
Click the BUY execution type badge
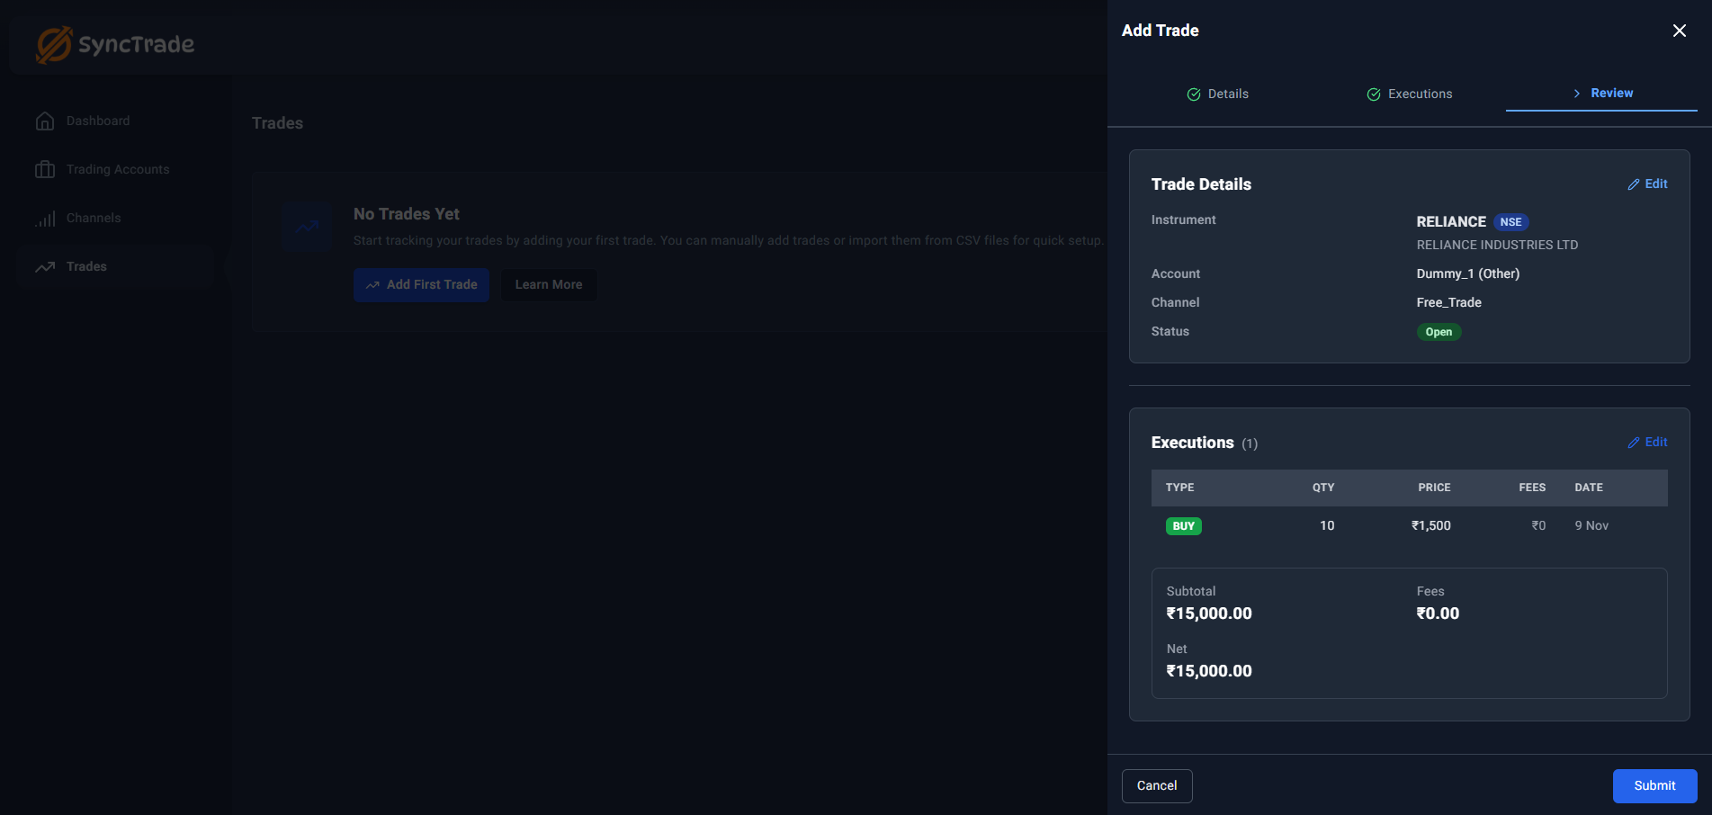(x=1183, y=526)
